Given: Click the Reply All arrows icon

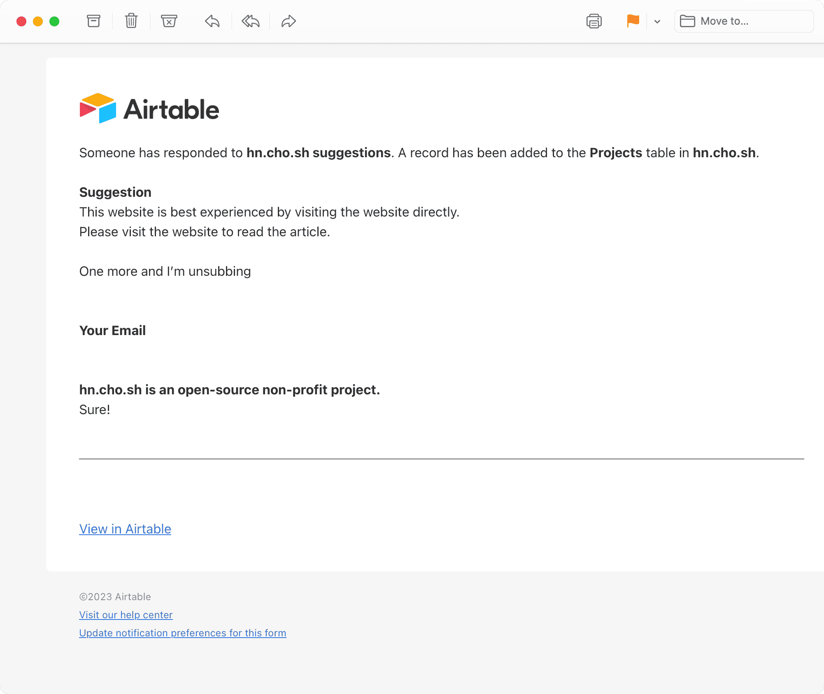Looking at the screenshot, I should coord(250,21).
